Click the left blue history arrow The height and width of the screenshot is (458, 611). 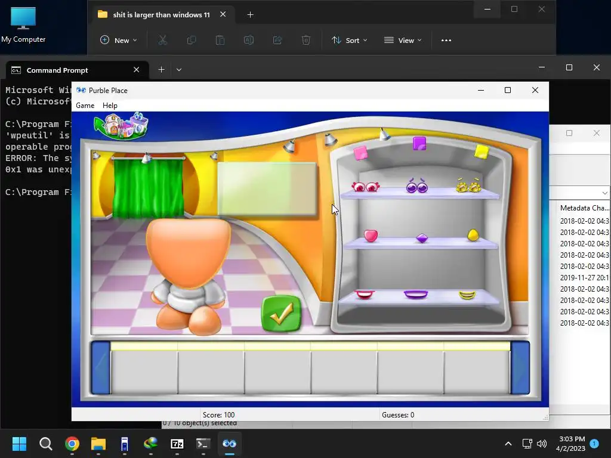[100, 367]
